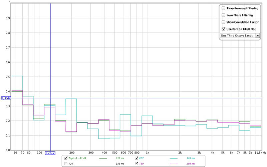Hide the Topt trace via its checkbox
Viewport: 267px width, 167px height.
pos(66,158)
